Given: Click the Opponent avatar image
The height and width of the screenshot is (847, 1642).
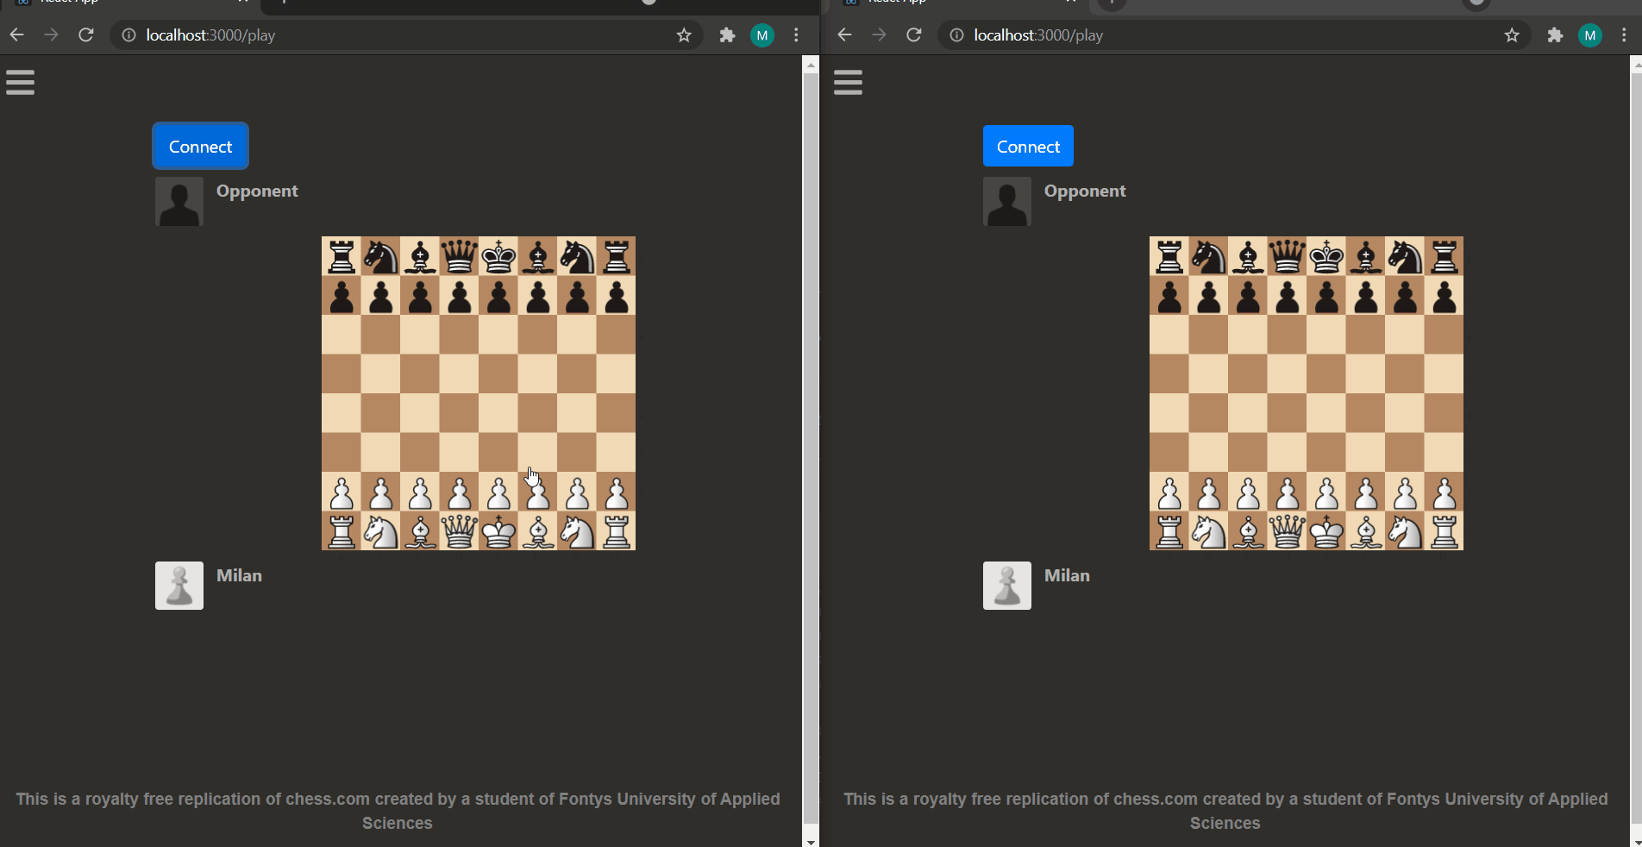Looking at the screenshot, I should click(x=179, y=202).
